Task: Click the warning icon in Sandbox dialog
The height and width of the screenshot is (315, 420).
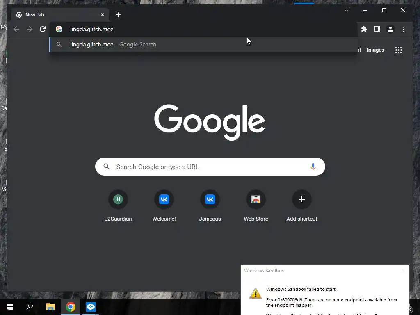Action: (x=256, y=293)
